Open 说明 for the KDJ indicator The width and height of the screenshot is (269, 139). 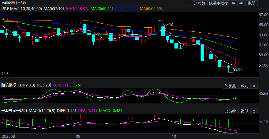[244, 86]
